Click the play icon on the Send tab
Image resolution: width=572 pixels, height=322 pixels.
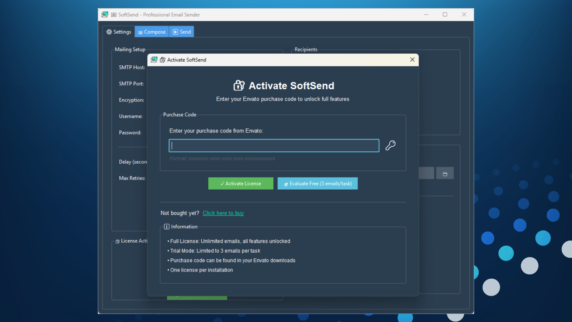(175, 31)
